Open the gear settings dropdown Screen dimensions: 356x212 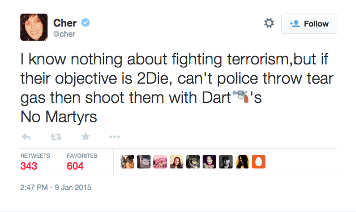pos(269,23)
